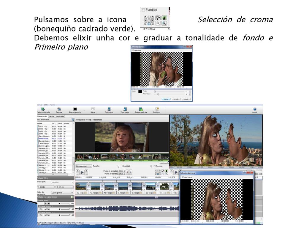Screen dimensions: 304x228
Task: Select the Camelot media list row
Action: 55,141
